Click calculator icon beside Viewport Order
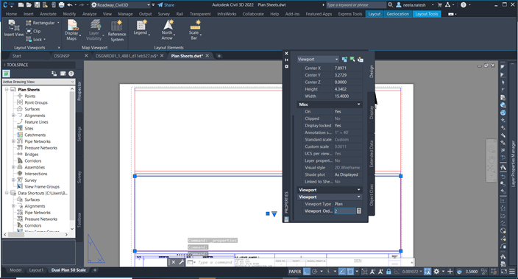This screenshot has width=518, height=279. point(359,211)
